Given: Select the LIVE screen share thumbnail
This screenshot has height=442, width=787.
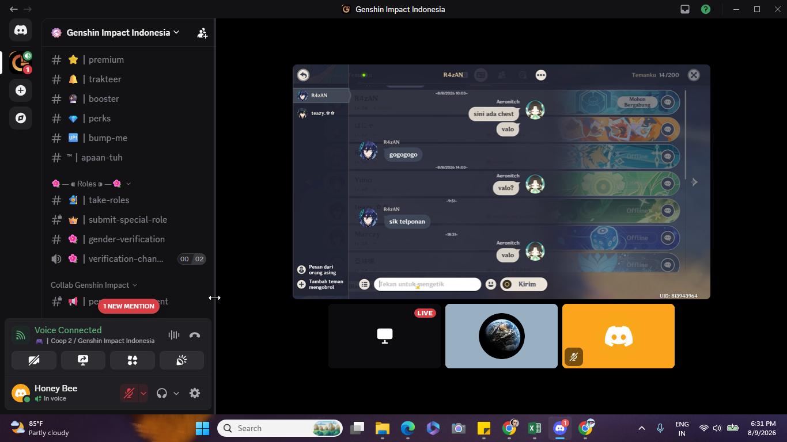Looking at the screenshot, I should point(384,336).
